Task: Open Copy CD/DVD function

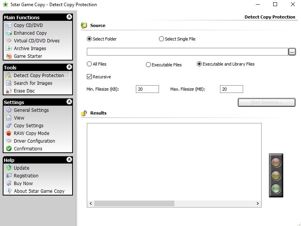Action: [28, 25]
